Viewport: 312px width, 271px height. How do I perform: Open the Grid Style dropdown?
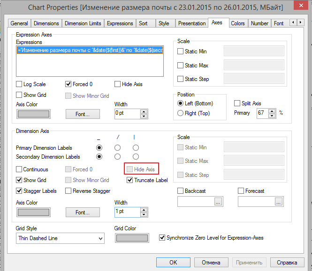pyautogui.click(x=60, y=238)
